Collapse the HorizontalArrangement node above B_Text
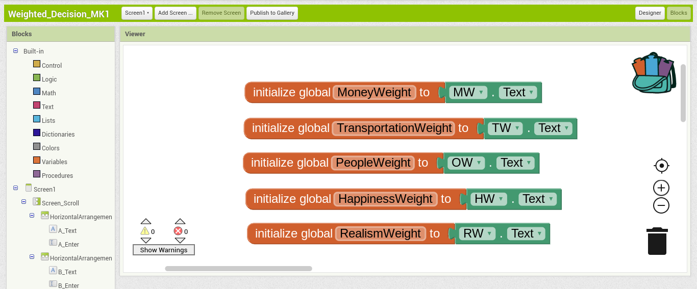Screen dimensions: 697x289 [32, 257]
